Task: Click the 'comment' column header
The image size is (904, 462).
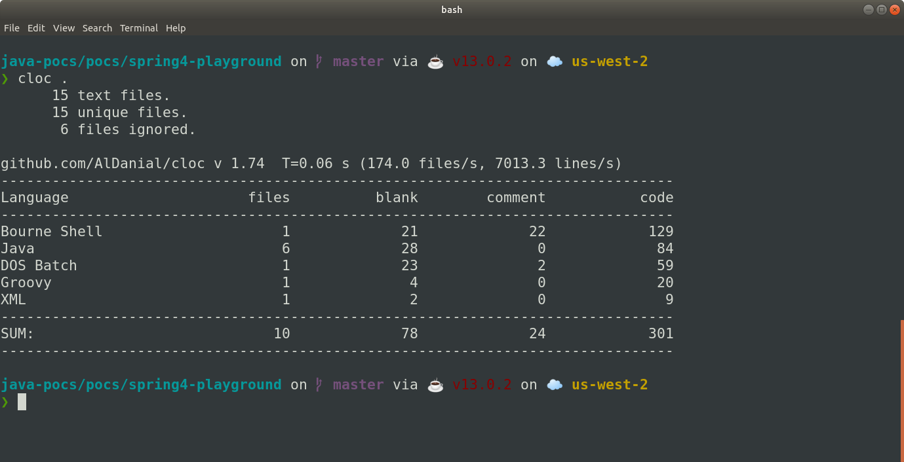Action: [x=516, y=198]
